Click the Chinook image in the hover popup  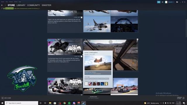(x=98, y=63)
